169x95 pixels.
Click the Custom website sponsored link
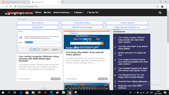(x=127, y=23)
